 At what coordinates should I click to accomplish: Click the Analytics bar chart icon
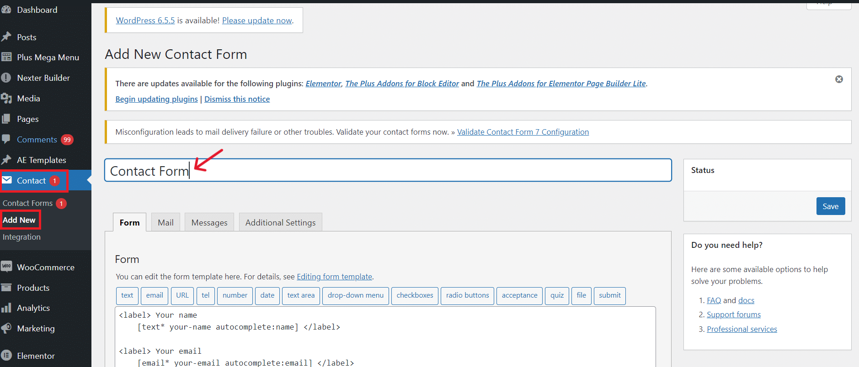[6, 308]
